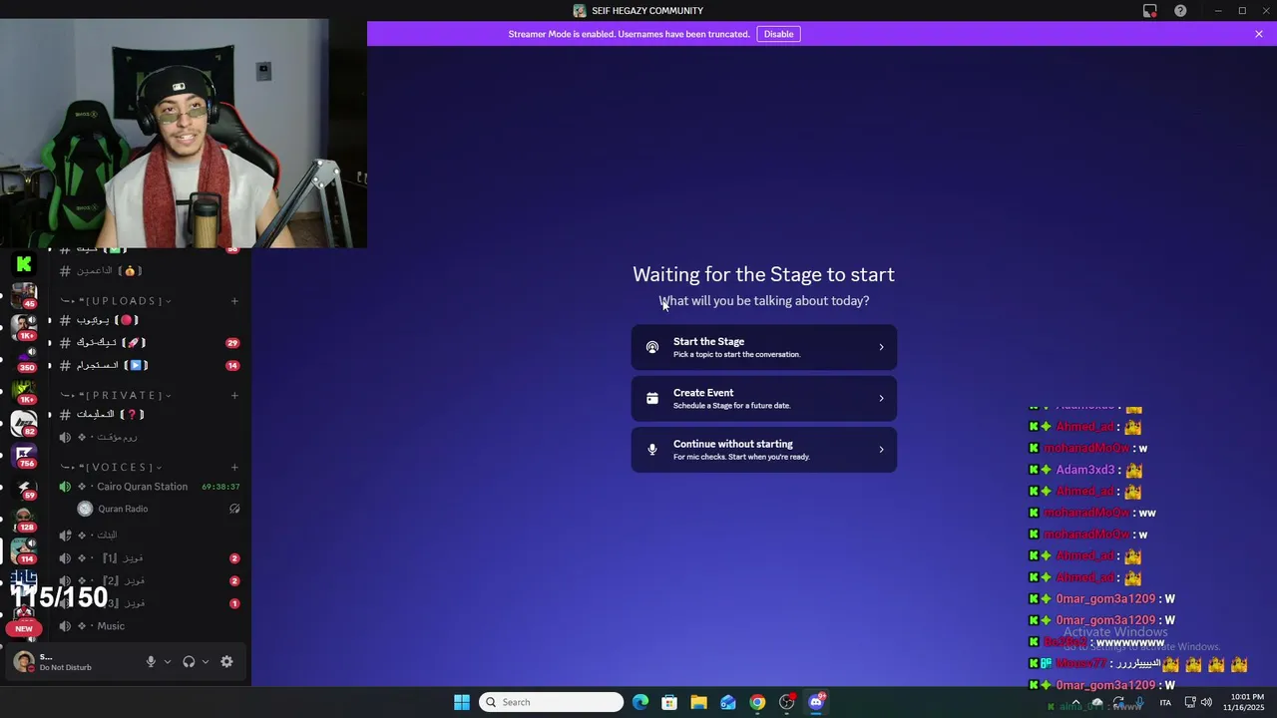Open server icon with 59 badge
The height and width of the screenshot is (718, 1277).
24,487
